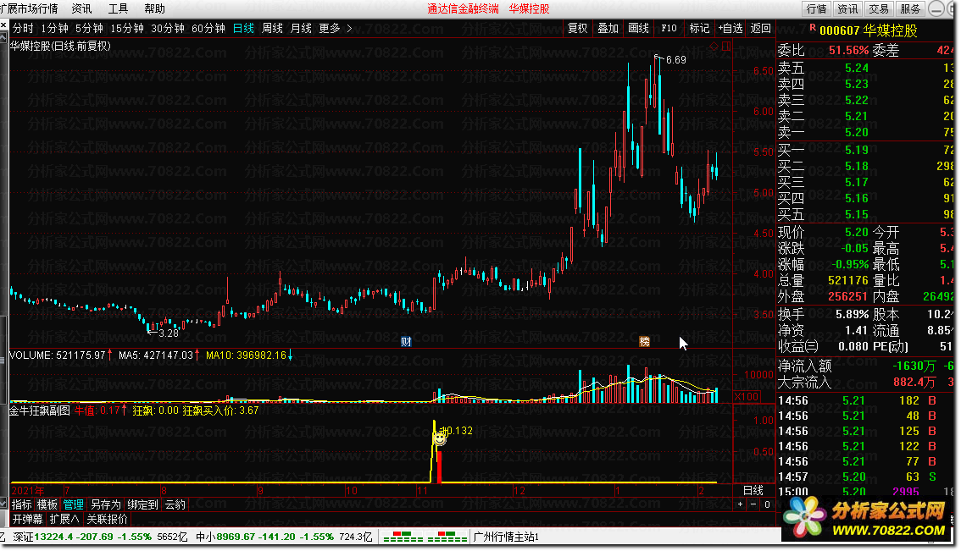Switch to the 周线 weekly tab
This screenshot has height=551, width=961.
point(272,28)
